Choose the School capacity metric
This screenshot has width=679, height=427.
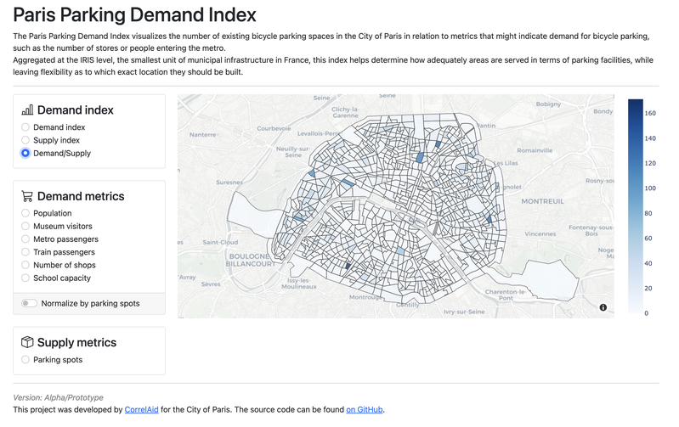(x=25, y=278)
